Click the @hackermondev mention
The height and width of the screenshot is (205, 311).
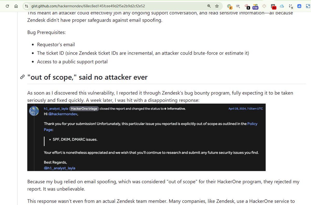pos(63,114)
